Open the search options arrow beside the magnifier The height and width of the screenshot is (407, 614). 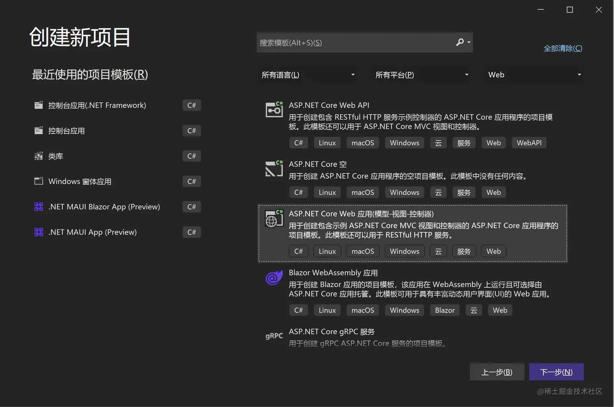pyautogui.click(x=469, y=42)
